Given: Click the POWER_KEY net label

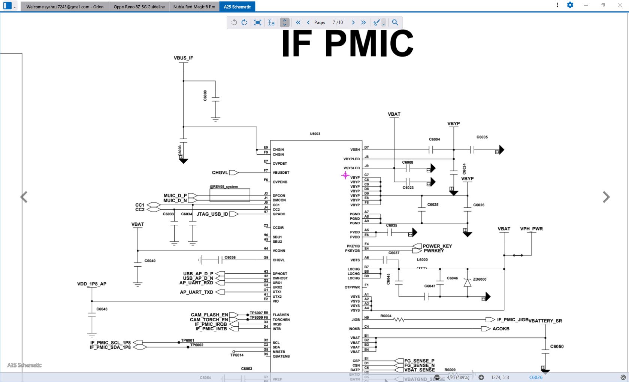Looking at the screenshot, I should click(x=437, y=246).
